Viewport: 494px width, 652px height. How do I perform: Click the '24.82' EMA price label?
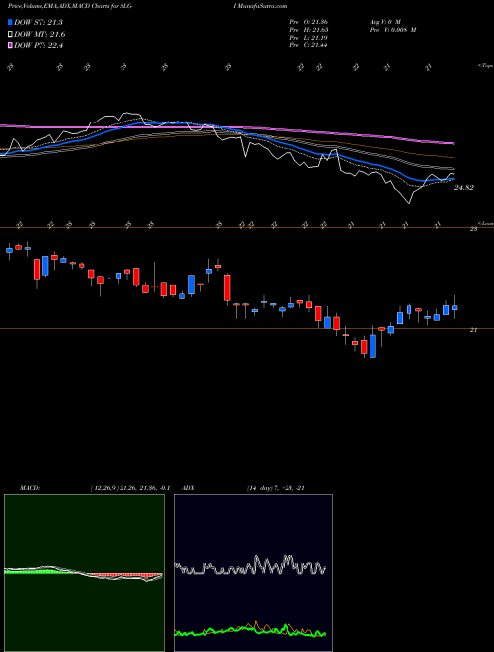pos(464,188)
